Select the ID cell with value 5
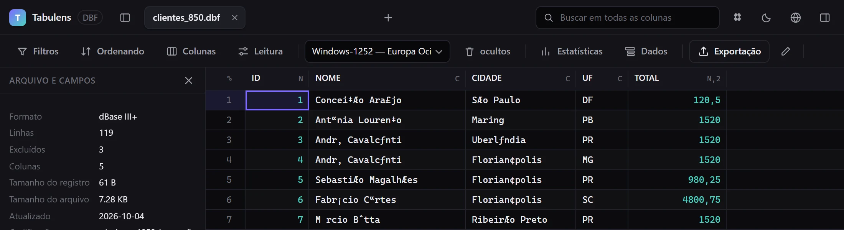This screenshot has height=230, width=844. pos(277,180)
